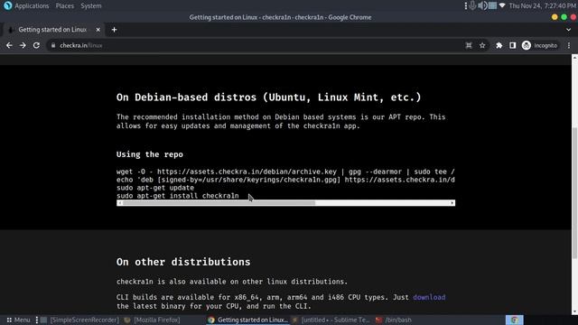Click the page vertical scrollbar thumb

tap(574, 192)
